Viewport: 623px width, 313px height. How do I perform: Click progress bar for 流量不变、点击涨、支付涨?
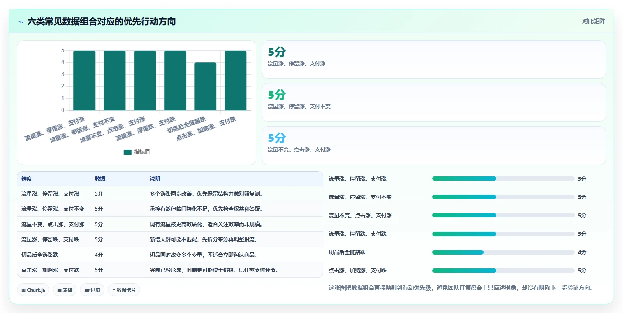(503, 215)
